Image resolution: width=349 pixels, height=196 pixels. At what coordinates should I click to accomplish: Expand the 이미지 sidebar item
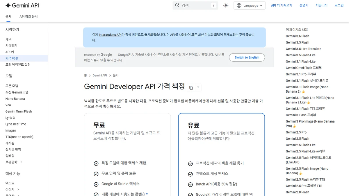coord(18,189)
